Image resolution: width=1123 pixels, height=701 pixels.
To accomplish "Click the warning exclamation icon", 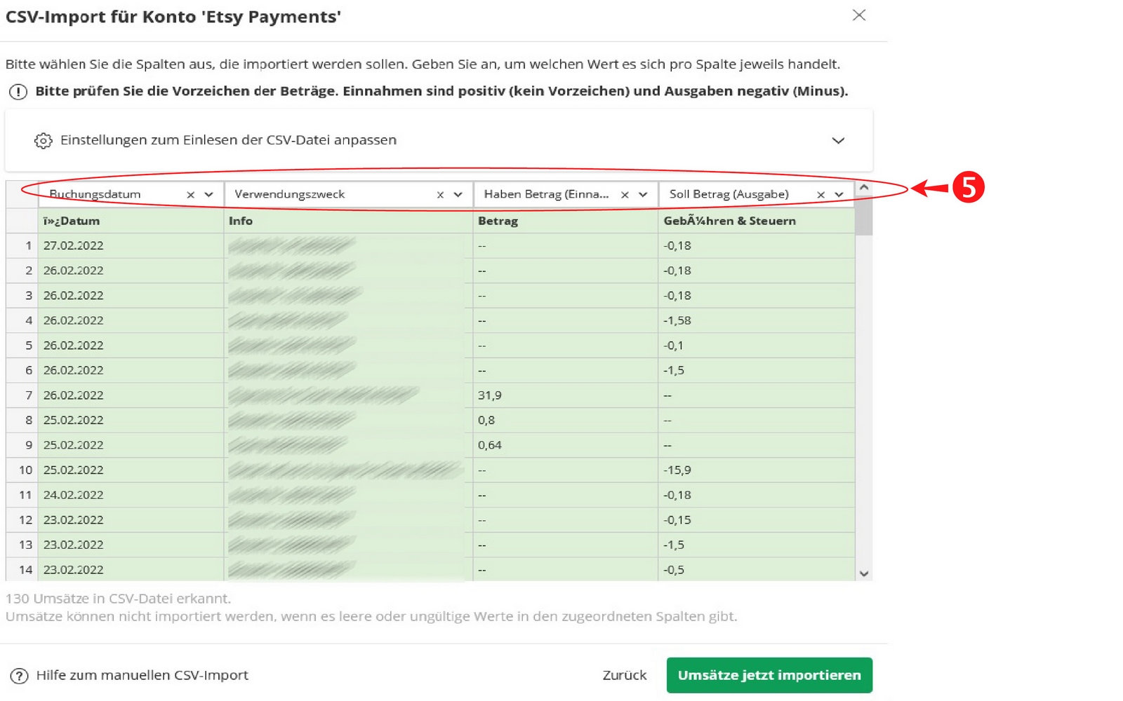I will (18, 92).
